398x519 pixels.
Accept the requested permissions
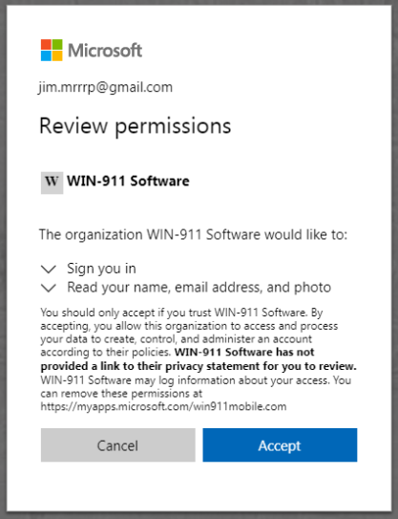pyautogui.click(x=280, y=444)
